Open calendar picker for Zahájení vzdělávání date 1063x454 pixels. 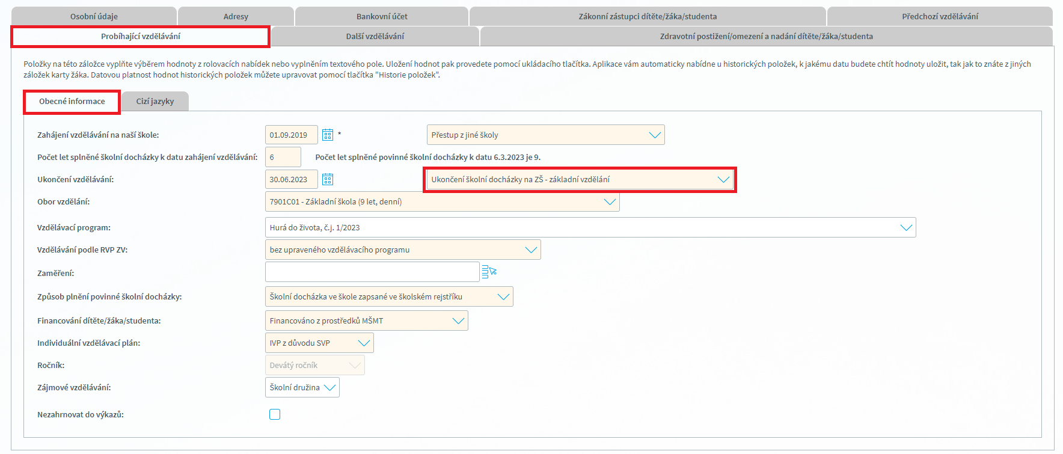click(x=327, y=135)
